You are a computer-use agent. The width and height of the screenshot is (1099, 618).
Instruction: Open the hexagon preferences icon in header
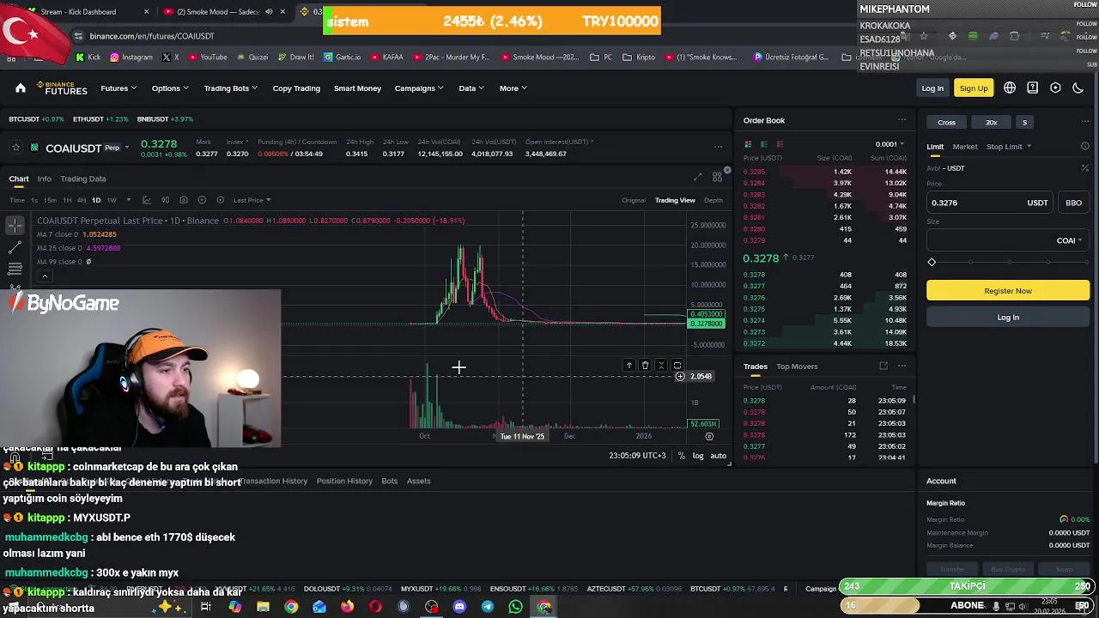point(1055,88)
